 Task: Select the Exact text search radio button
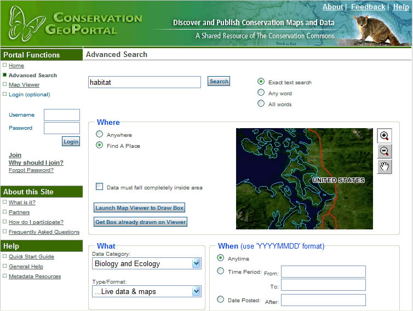tap(261, 82)
